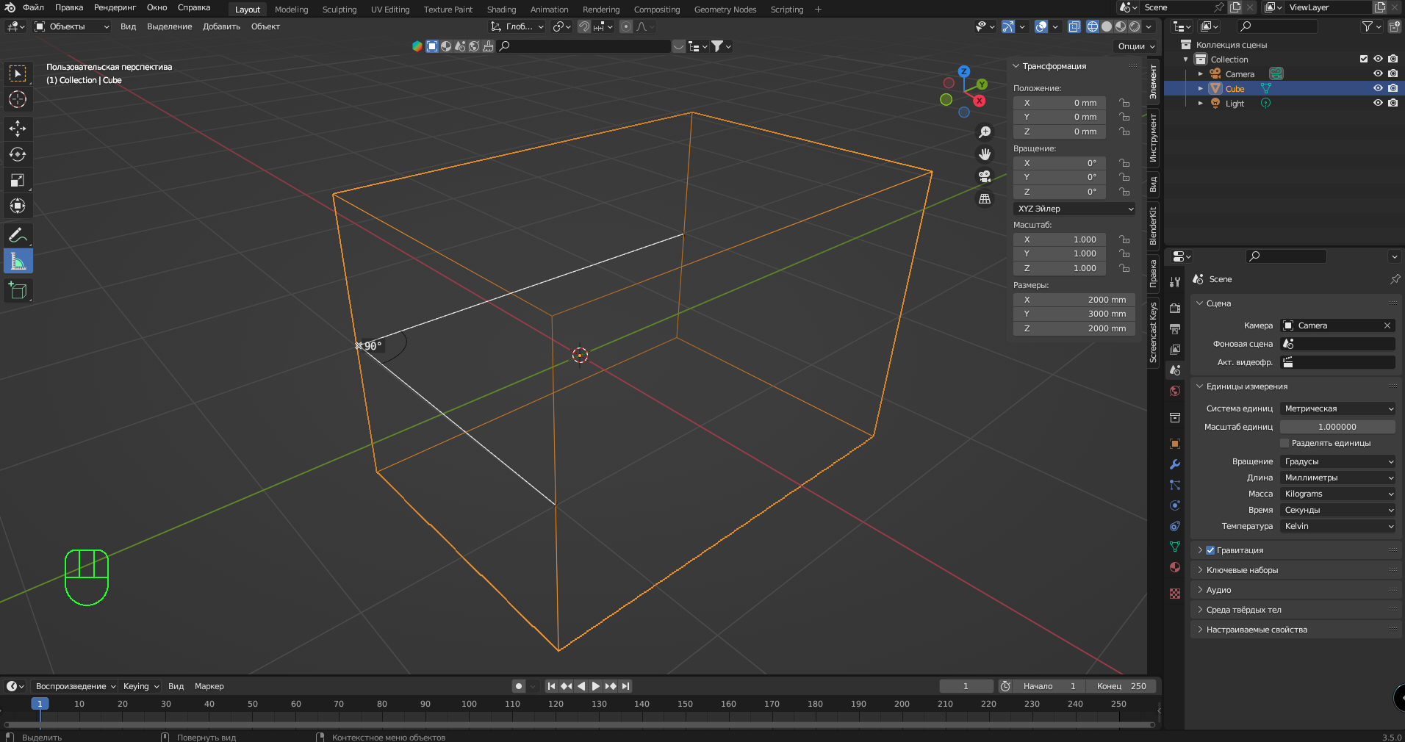Image resolution: width=1405 pixels, height=742 pixels.
Task: Select the Rotate tool in the toolbar
Action: point(18,154)
